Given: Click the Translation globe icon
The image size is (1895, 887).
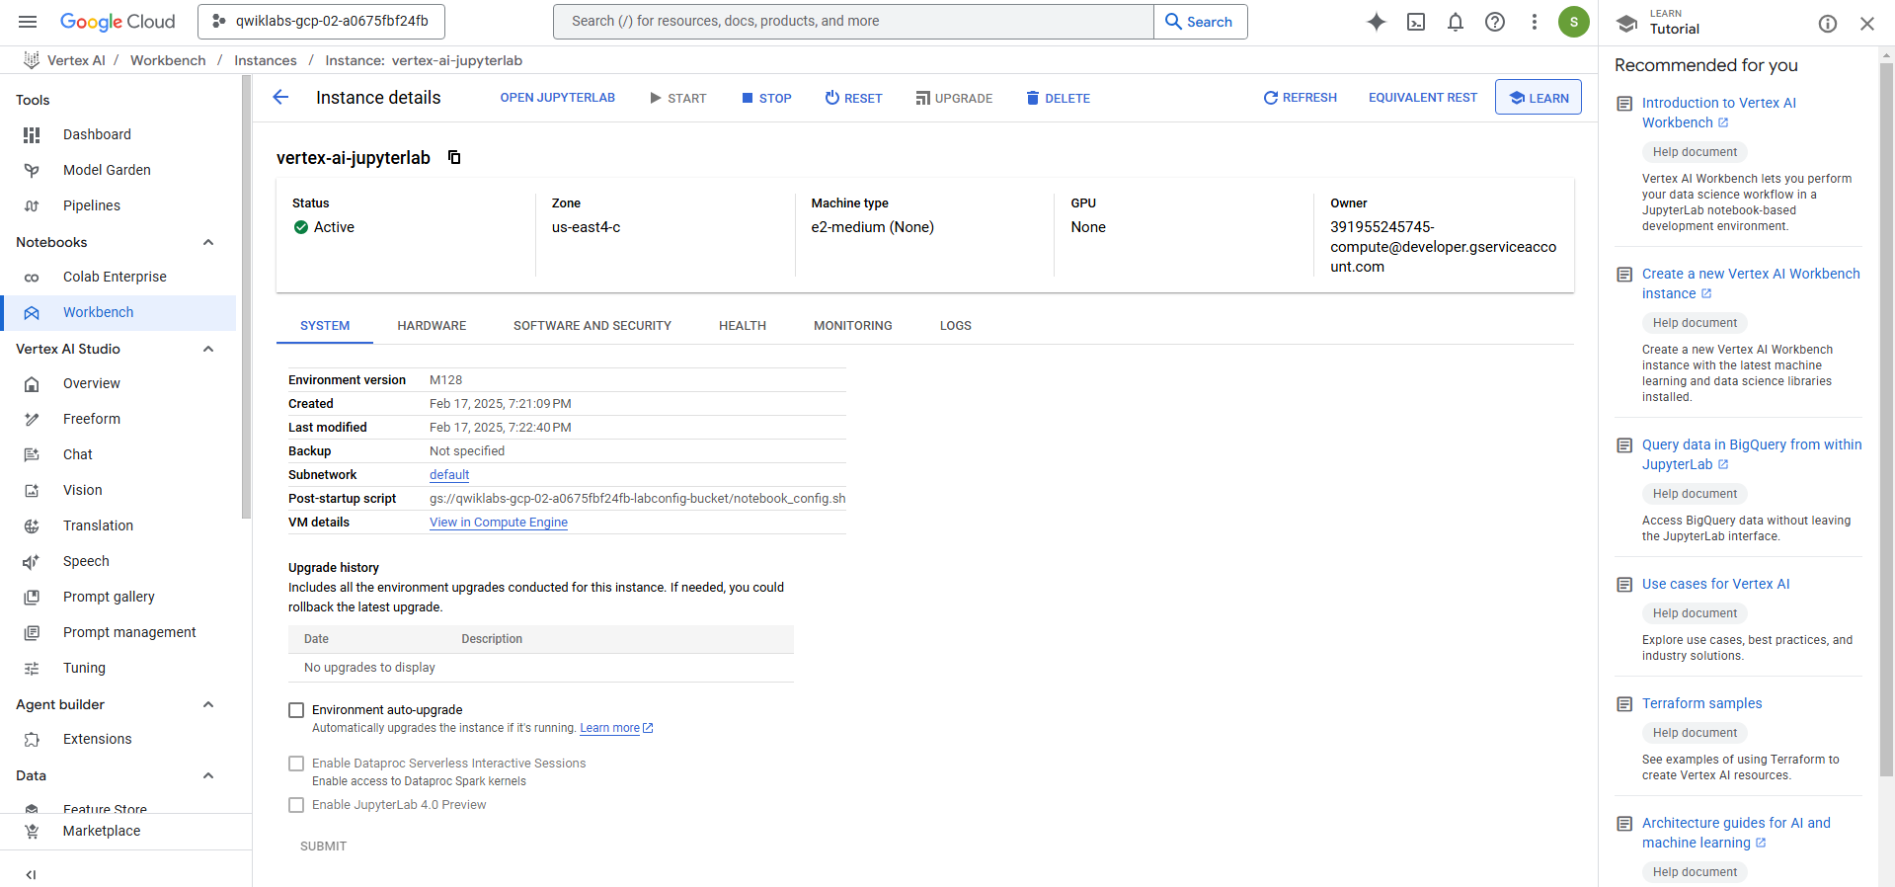Looking at the screenshot, I should click(x=32, y=525).
